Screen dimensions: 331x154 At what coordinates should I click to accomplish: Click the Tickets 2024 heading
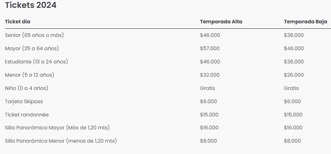31,5
